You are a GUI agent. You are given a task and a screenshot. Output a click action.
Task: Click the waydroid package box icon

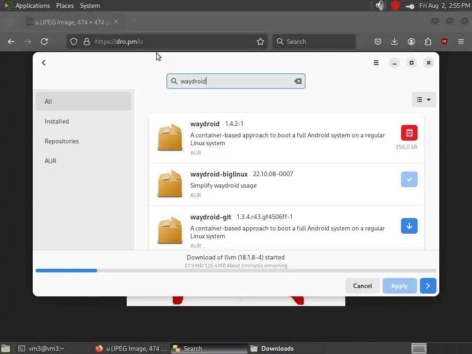pos(170,137)
